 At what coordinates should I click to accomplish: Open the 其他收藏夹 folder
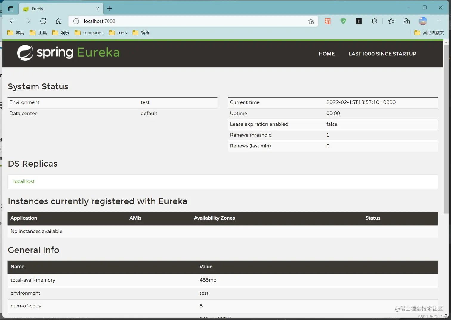(429, 32)
